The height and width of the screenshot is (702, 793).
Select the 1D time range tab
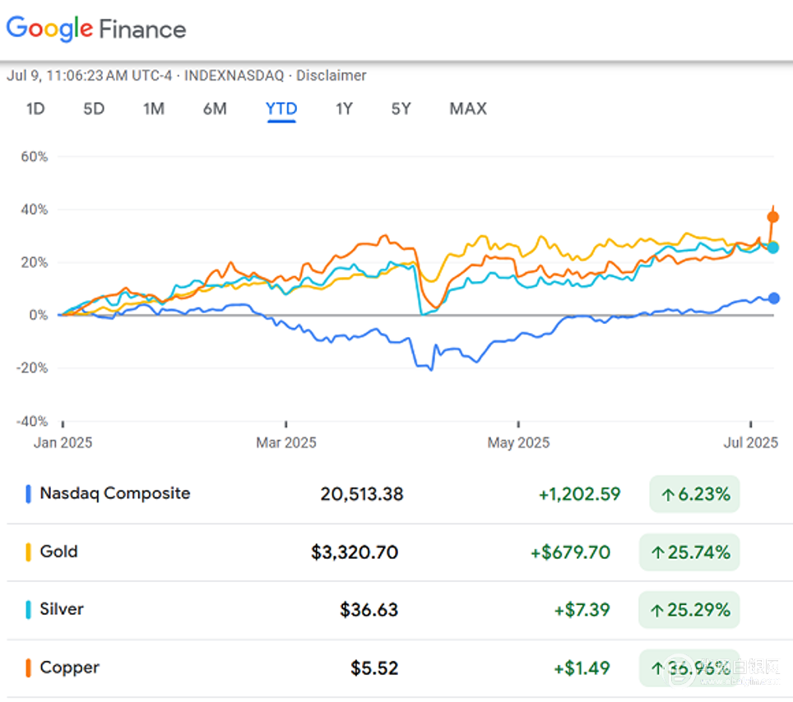point(35,109)
